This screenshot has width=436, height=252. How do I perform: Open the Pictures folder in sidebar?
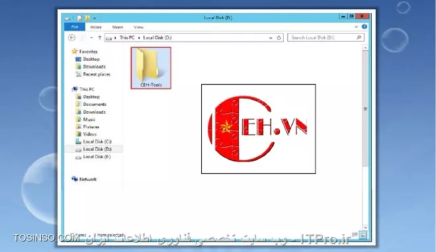(x=91, y=127)
